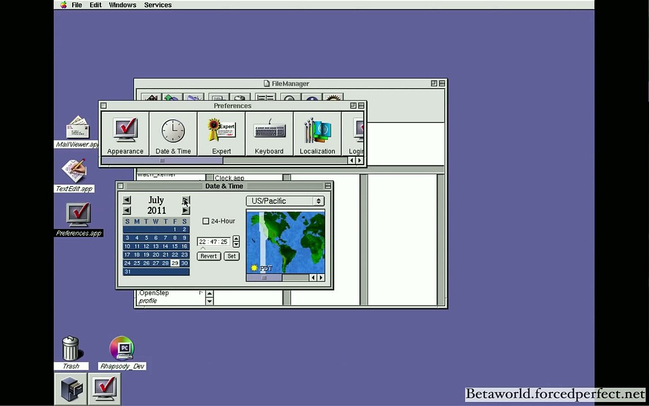
Task: Select day 29 in the calendar
Action: [175, 263]
